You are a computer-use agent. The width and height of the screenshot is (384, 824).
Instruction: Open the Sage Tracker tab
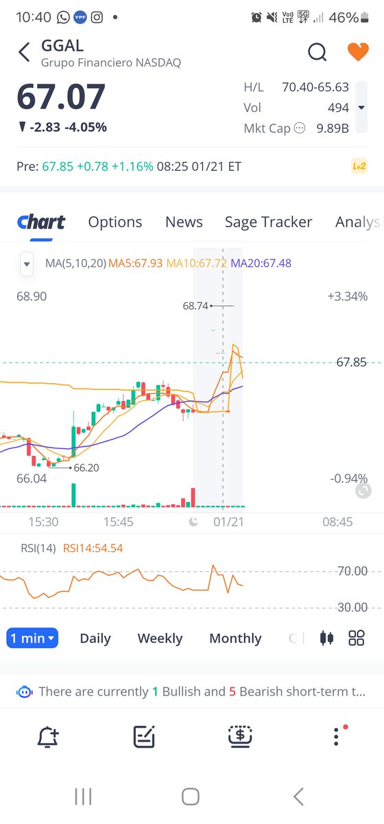click(x=269, y=222)
